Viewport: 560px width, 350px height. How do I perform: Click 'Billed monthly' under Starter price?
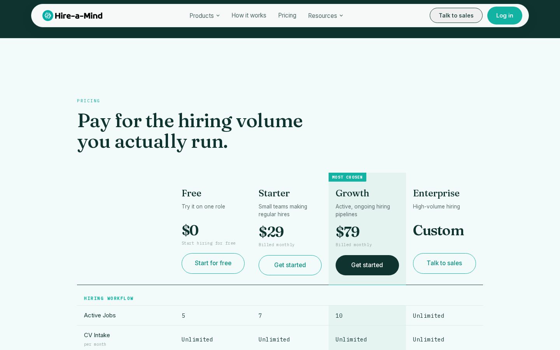276,245
